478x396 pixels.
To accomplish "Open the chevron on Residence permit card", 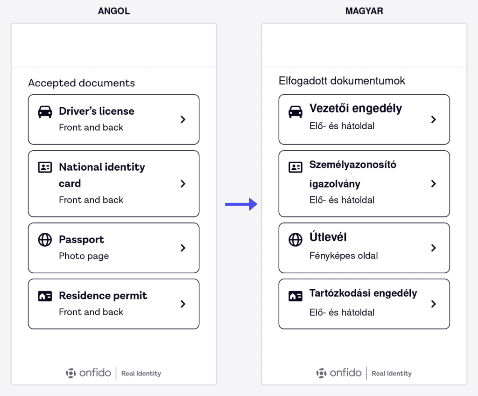I will click(183, 304).
